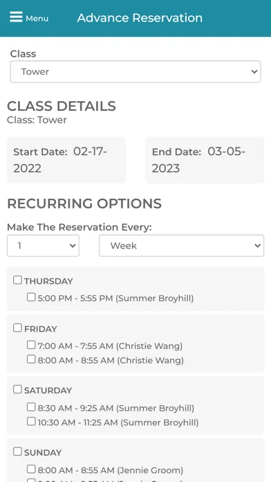271x482 pixels.
Task: Expand the interval number dropdown showing 1
Action: [x=43, y=246]
